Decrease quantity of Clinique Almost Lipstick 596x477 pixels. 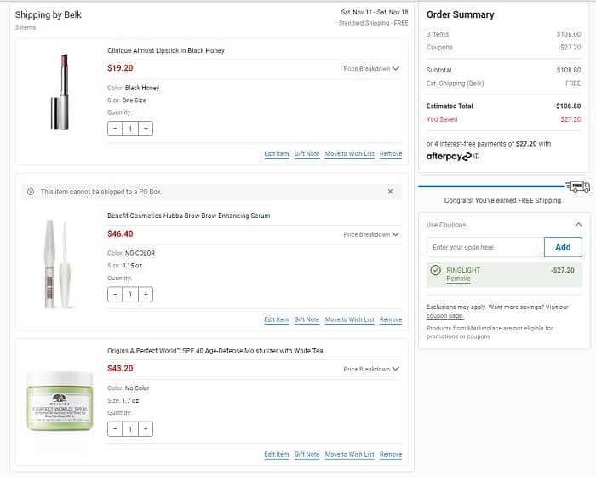[116, 129]
